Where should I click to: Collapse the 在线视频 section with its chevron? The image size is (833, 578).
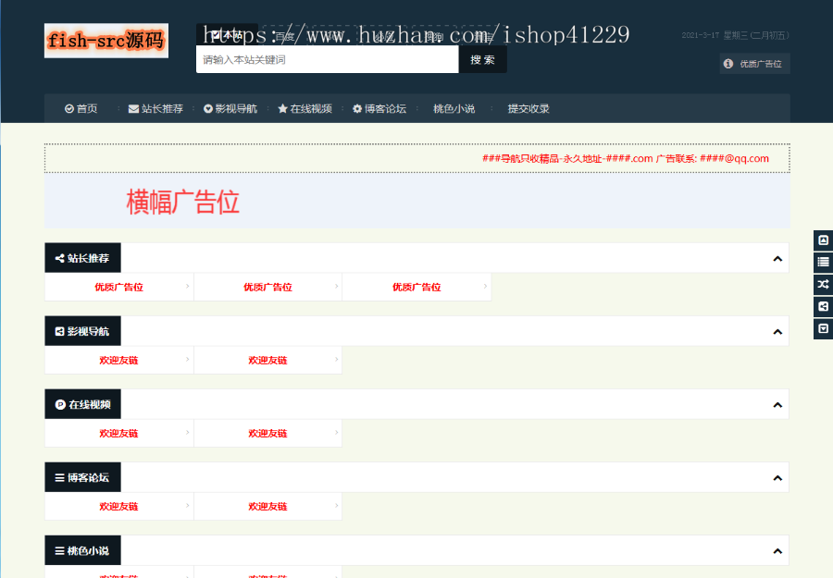click(777, 405)
